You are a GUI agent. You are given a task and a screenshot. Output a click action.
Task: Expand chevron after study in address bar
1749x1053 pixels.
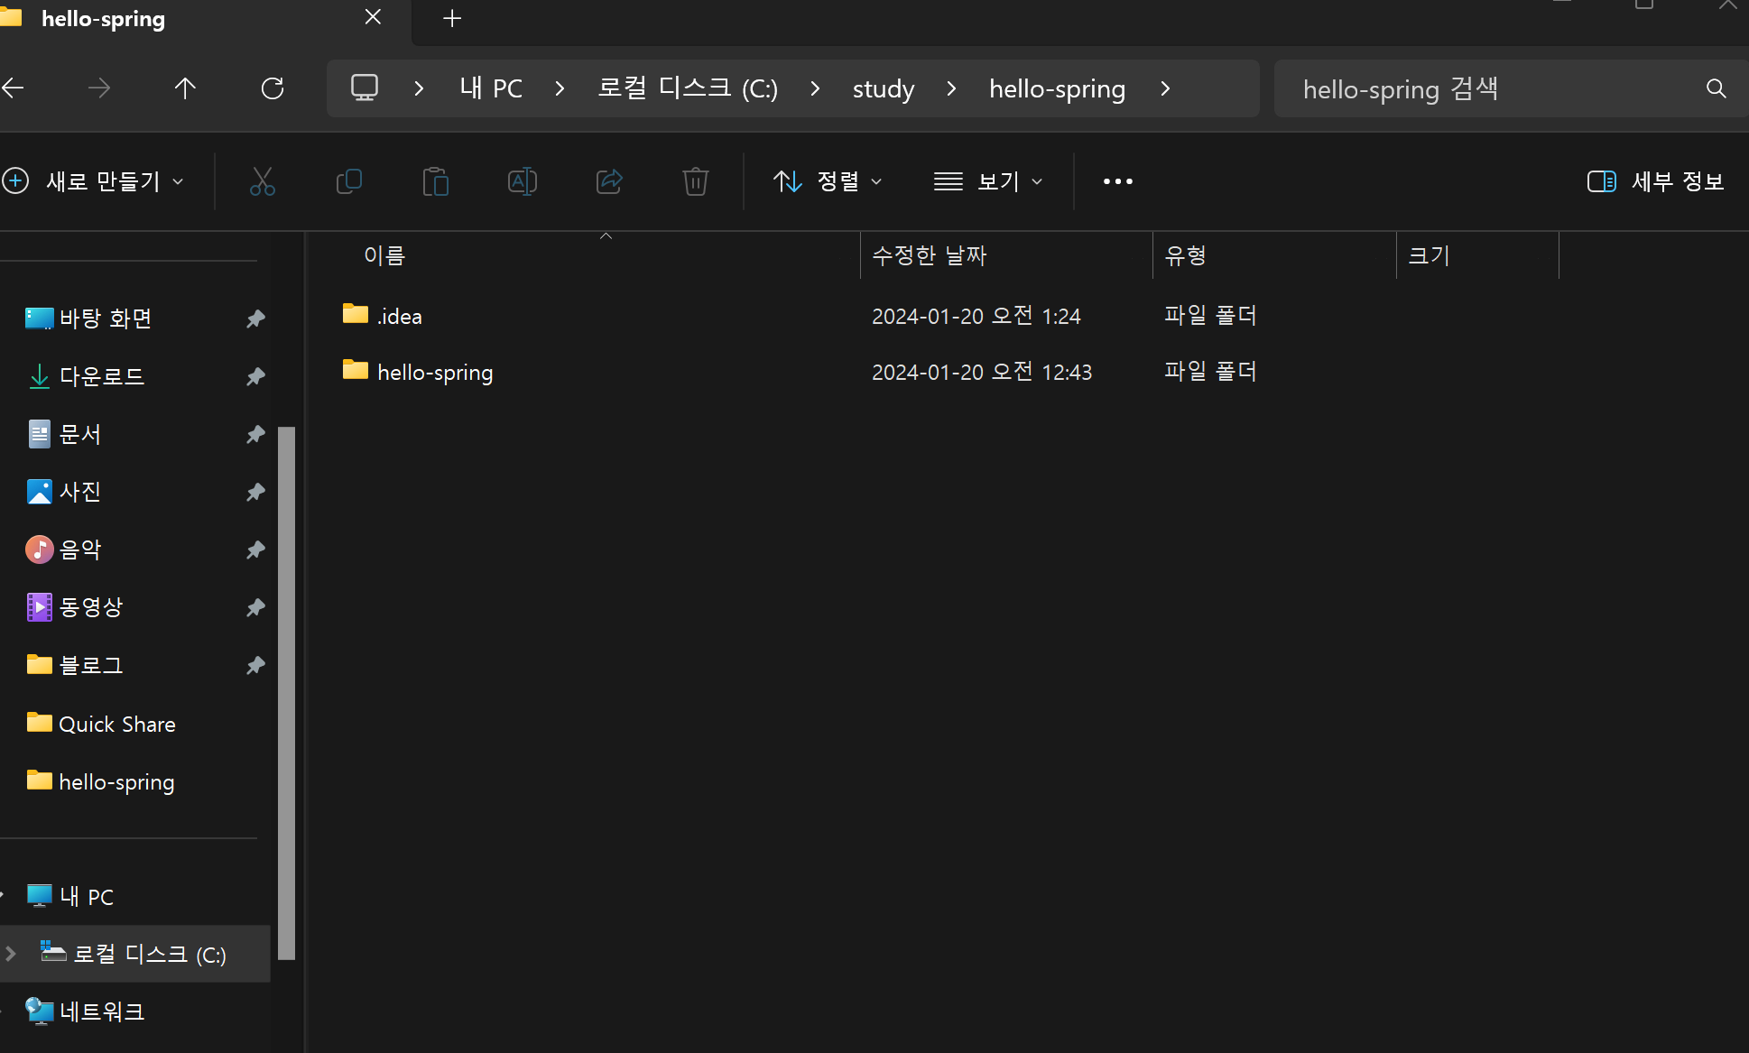[x=951, y=88]
